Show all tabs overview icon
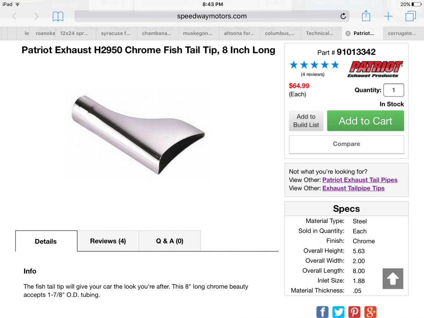 tap(411, 16)
